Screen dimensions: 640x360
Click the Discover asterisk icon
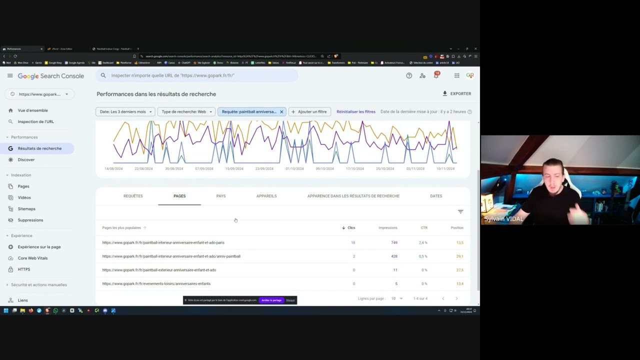(10, 159)
